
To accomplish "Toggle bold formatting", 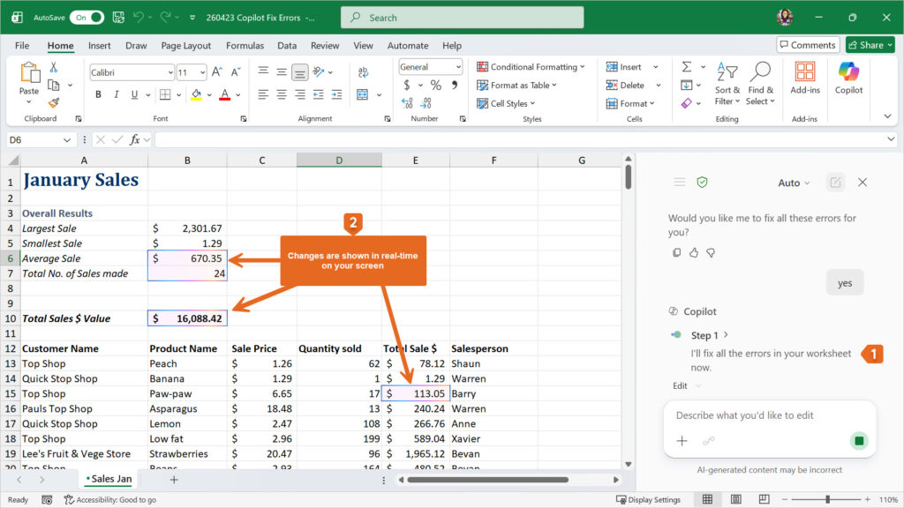I will coord(98,93).
